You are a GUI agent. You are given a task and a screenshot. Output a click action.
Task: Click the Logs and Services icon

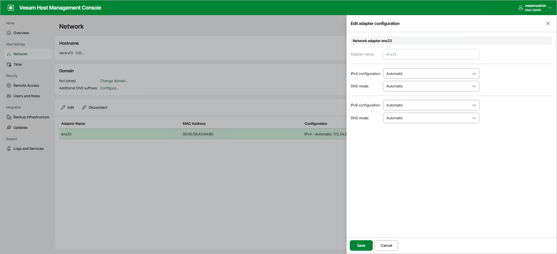[9, 149]
